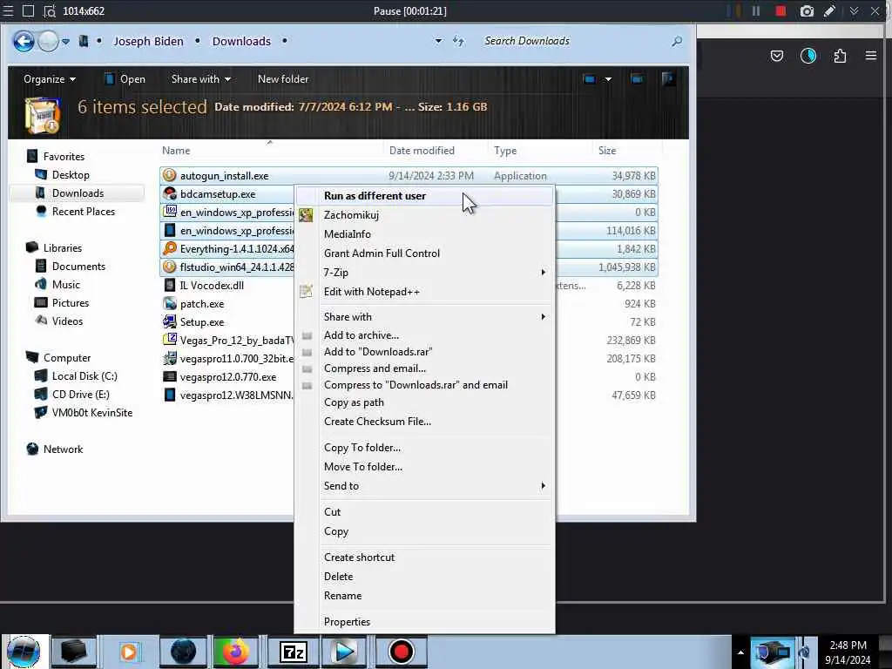892x669 pixels.
Task: Expand the Share with toolbar dropdown
Action: point(201,79)
